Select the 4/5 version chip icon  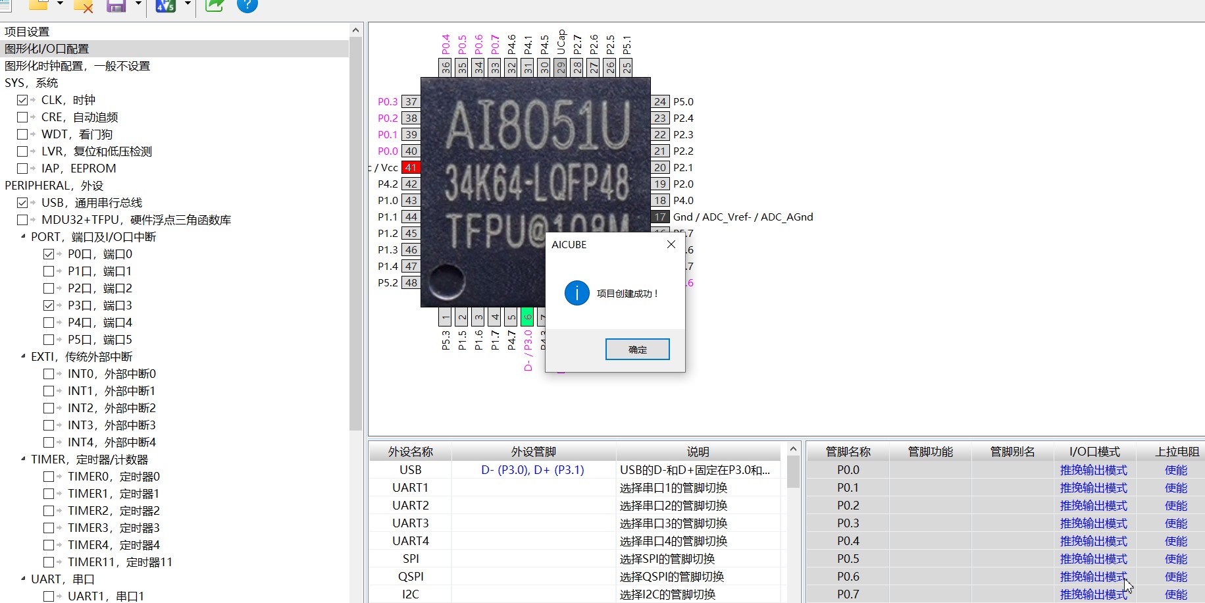165,7
